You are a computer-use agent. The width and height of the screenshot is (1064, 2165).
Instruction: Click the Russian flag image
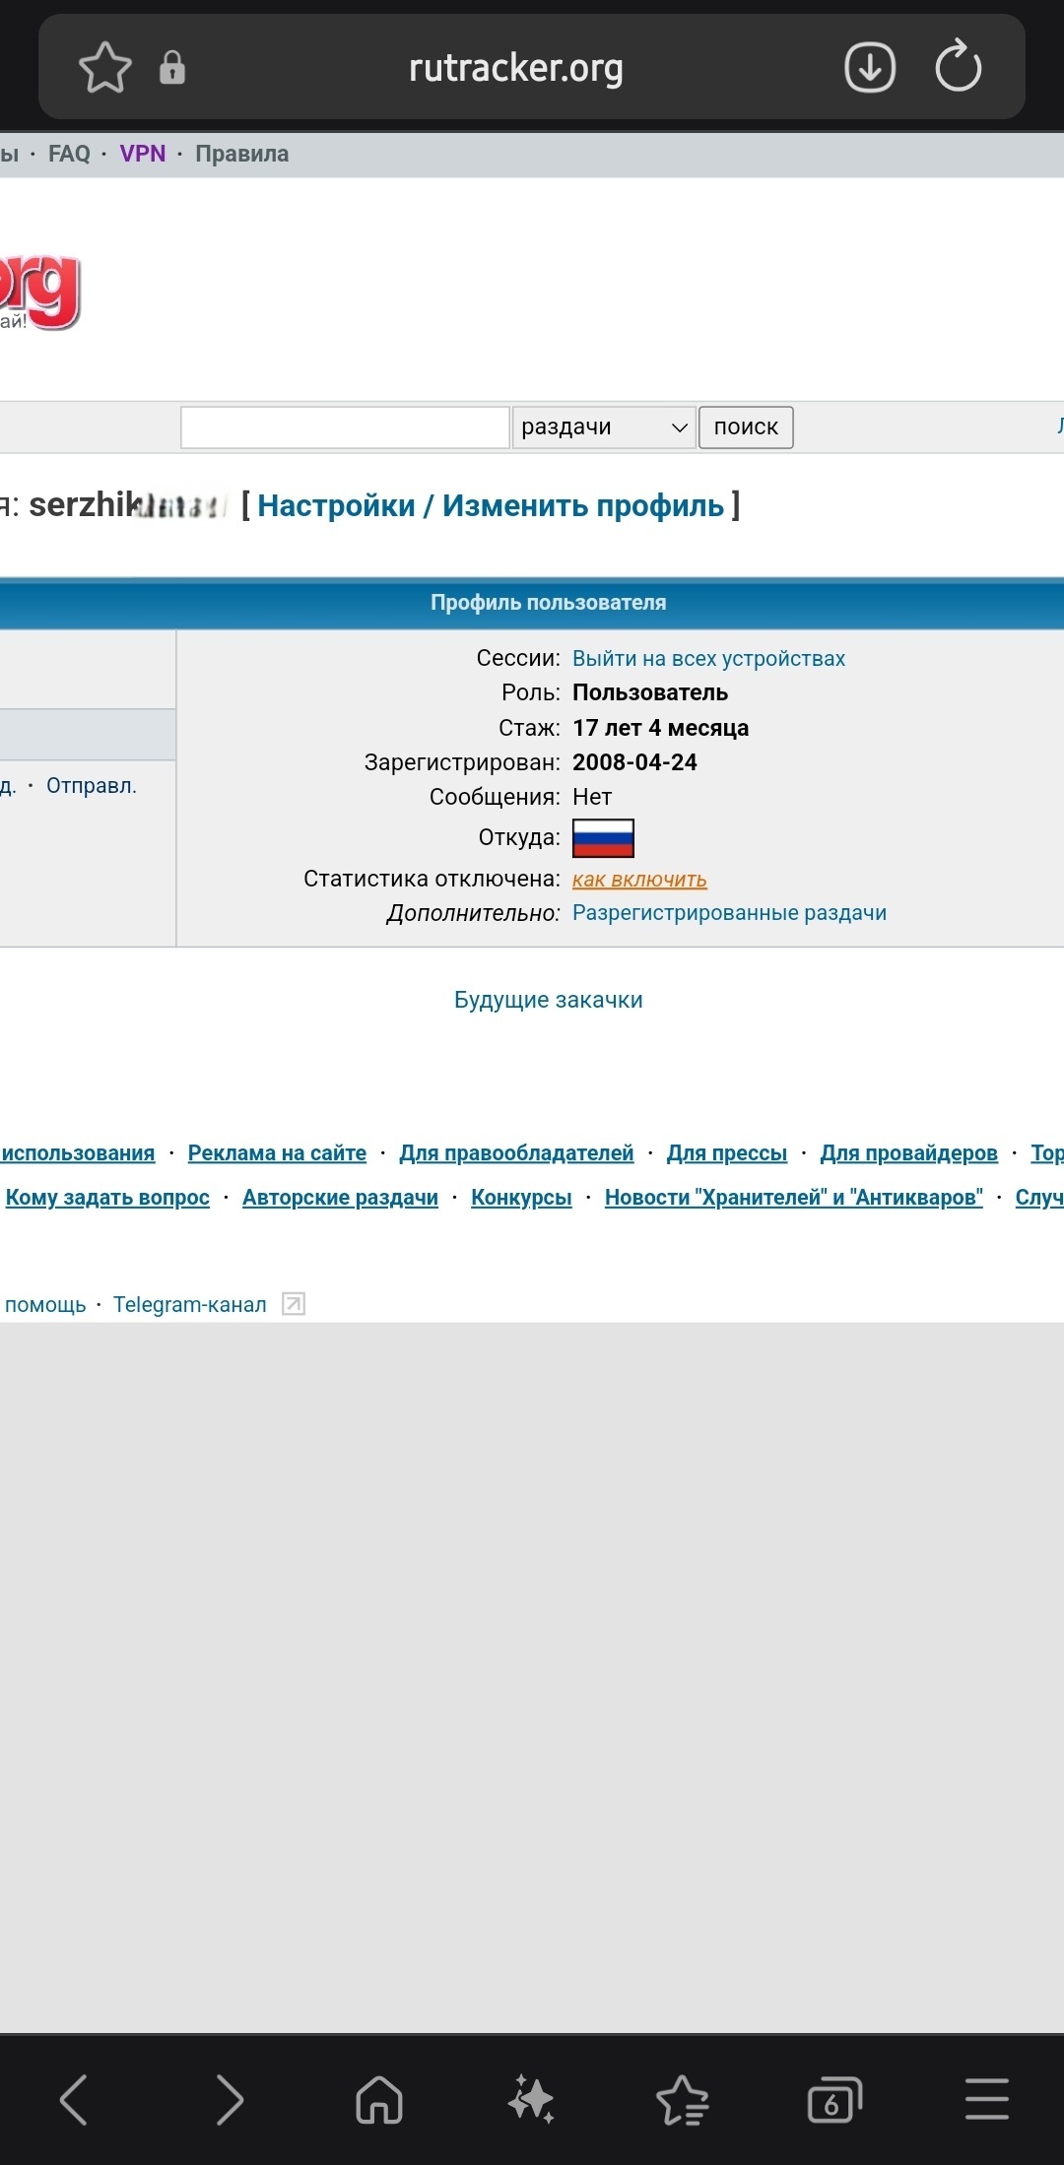coord(603,838)
